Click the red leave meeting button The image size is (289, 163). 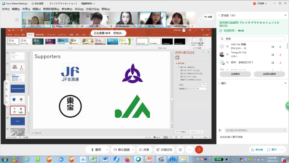[199, 150]
